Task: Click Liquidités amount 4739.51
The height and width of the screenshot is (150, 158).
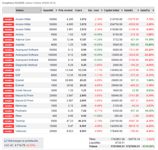Action: [x=120, y=143]
